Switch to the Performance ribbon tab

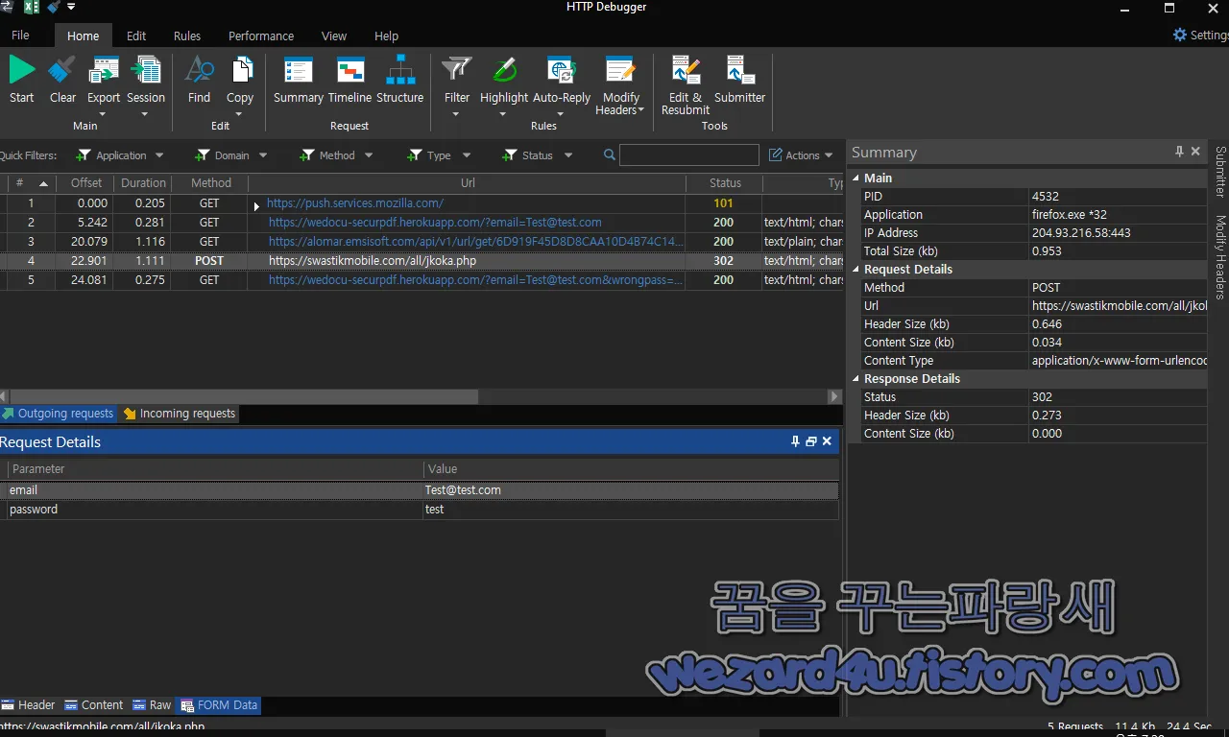261,36
